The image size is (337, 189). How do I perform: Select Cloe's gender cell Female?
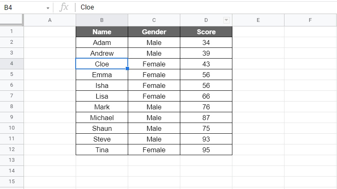click(154, 64)
